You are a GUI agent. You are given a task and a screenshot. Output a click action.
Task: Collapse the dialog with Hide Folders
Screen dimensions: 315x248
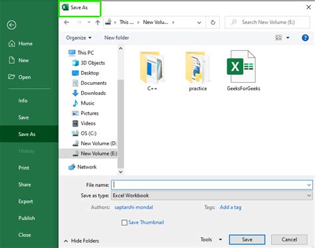tap(82, 241)
